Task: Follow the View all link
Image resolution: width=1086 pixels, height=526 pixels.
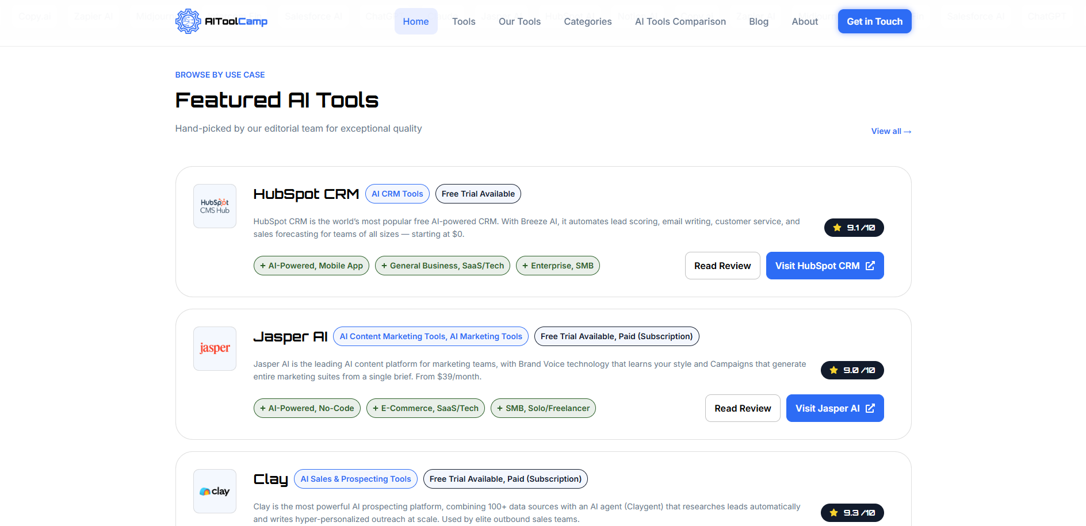Action: click(891, 131)
